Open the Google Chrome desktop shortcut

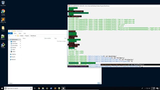click(x=3, y=12)
